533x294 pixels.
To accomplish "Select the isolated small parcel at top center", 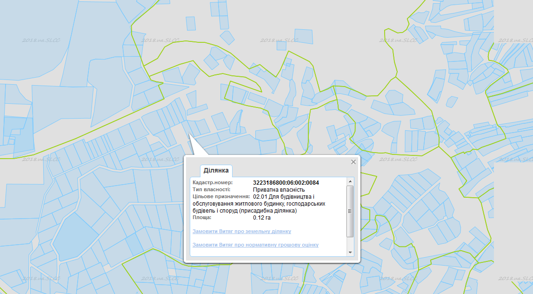I will pyautogui.click(x=303, y=36).
